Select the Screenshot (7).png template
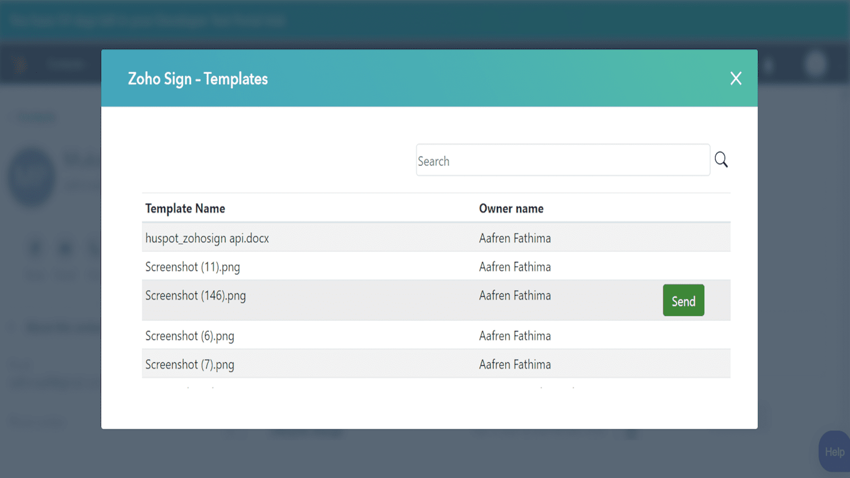This screenshot has height=478, width=850. coord(190,365)
